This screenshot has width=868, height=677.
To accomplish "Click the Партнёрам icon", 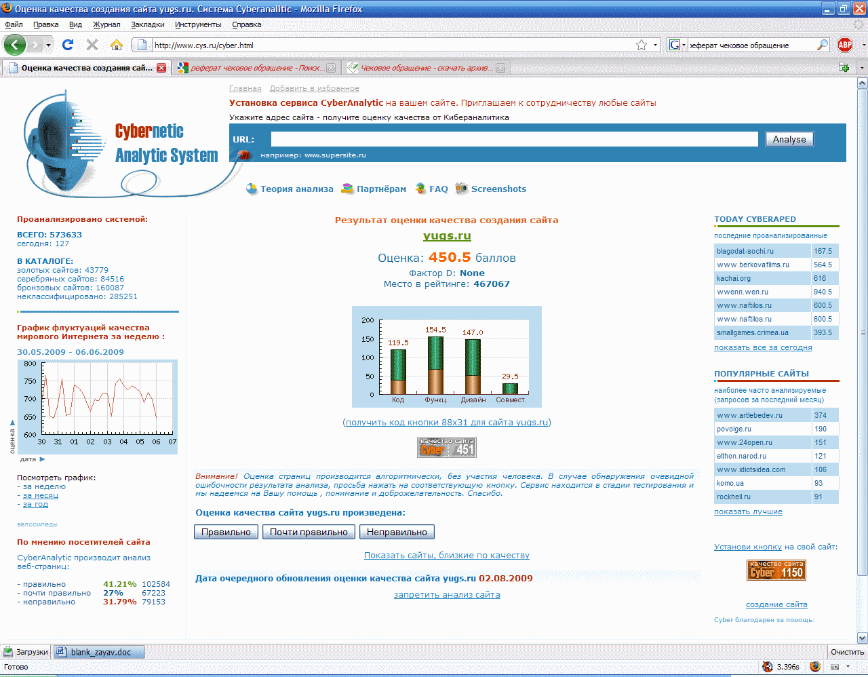I will coord(347,189).
